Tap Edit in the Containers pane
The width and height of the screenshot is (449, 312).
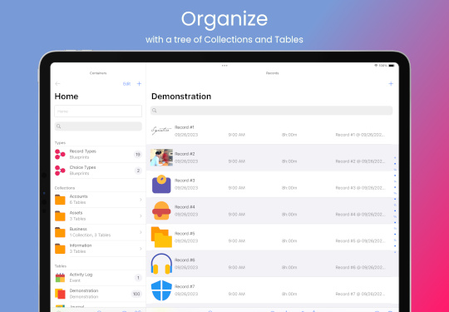(x=126, y=84)
